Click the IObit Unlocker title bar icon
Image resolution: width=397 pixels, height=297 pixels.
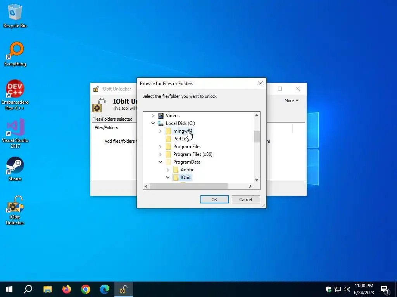96,89
